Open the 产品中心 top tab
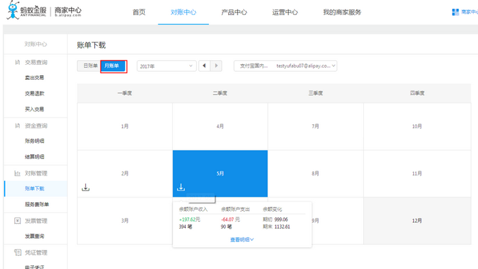478x269 pixels. [234, 12]
